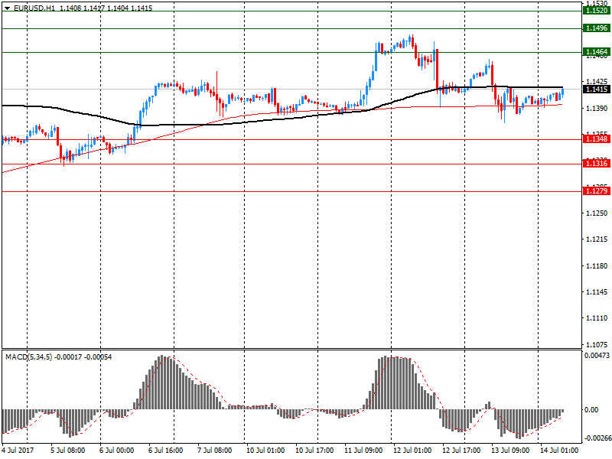Click the 1.1215 price scale value
The image size is (612, 459).
tap(597, 239)
